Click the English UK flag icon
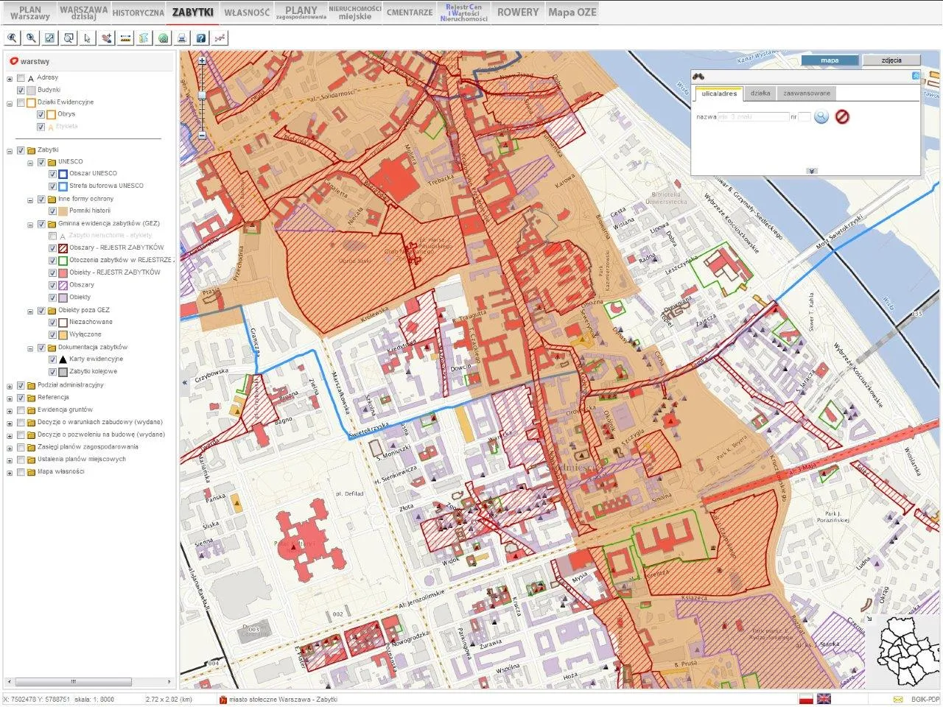The image size is (943, 707). [x=824, y=699]
